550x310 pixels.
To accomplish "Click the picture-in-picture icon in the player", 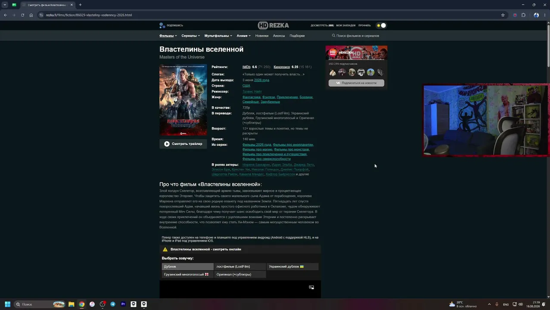I will click(x=311, y=287).
